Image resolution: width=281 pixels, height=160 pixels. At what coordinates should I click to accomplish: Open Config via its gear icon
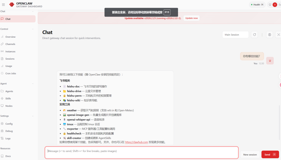[2, 124]
